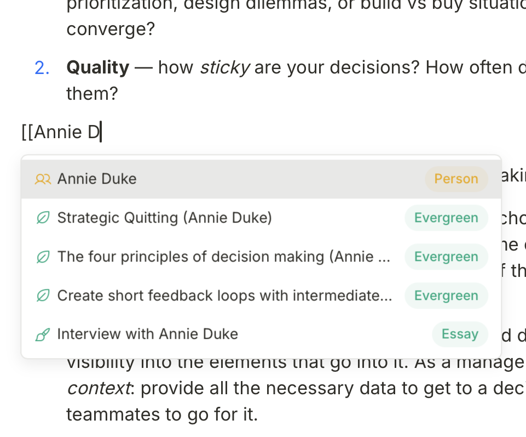Click the brush icon beside Interview with Annie Duke
526x437 pixels.
coord(43,334)
